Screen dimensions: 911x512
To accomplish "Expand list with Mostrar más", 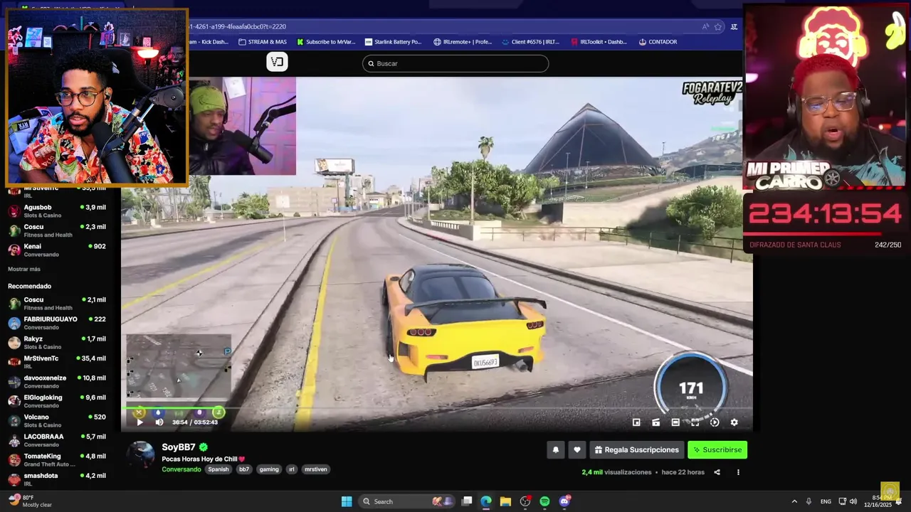I will [x=24, y=270].
